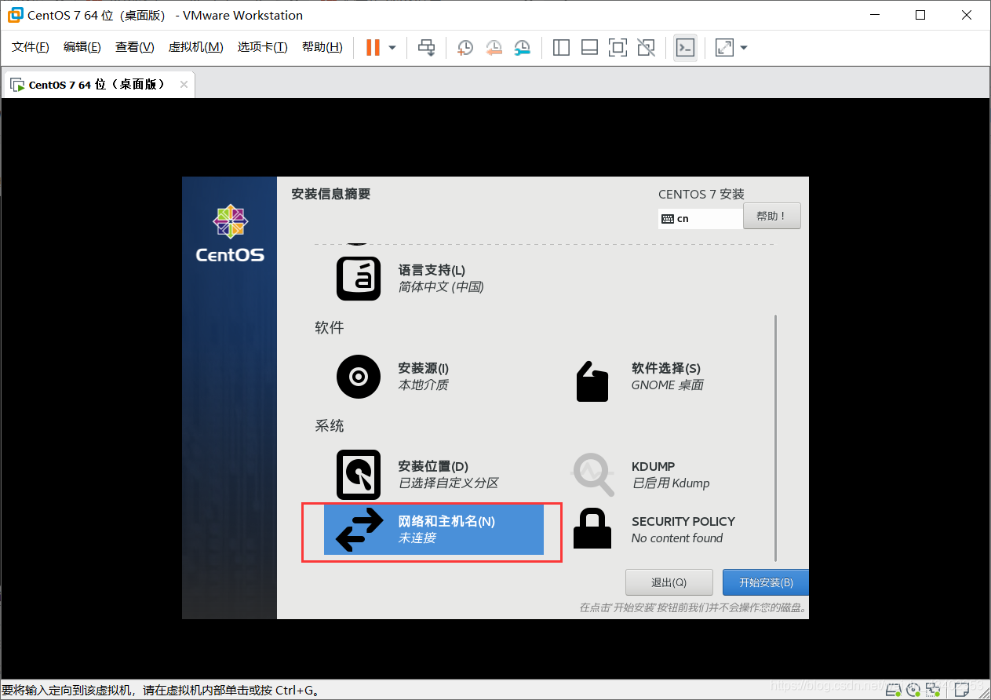
Task: Toggle the library sidebar view
Action: pos(561,48)
